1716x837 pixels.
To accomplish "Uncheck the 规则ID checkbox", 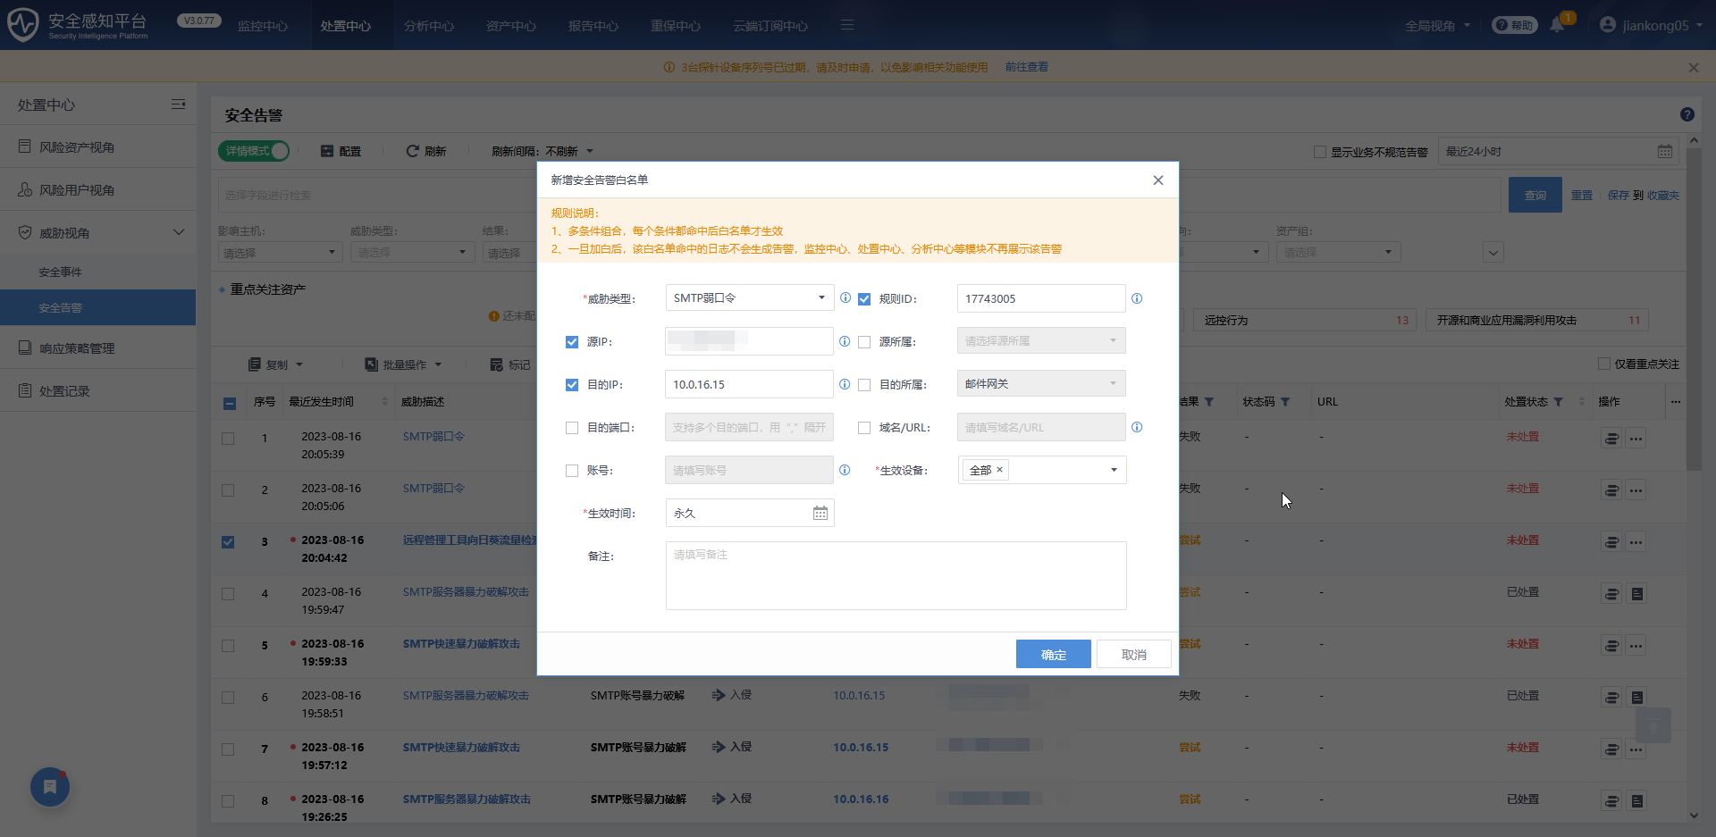I will coord(864,299).
